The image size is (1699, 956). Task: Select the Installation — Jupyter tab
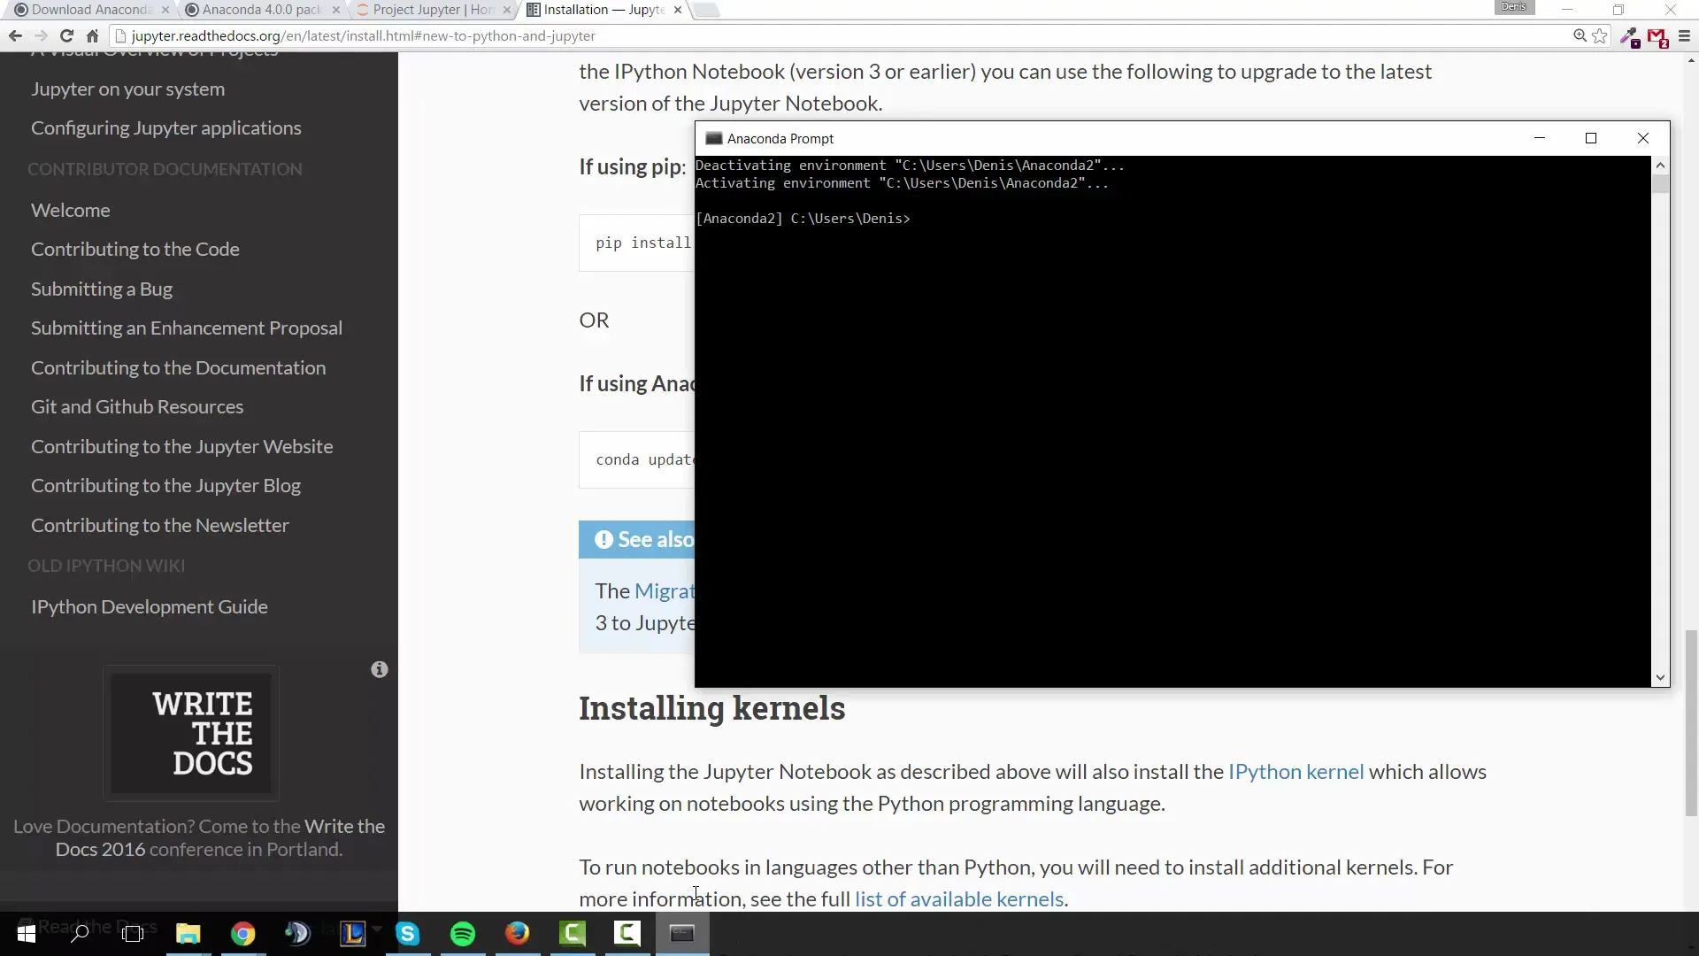coord(603,10)
